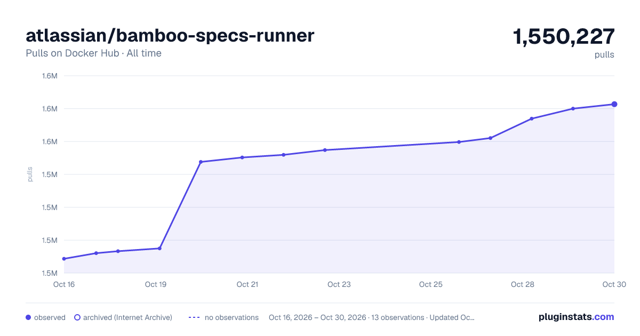The width and height of the screenshot is (640, 336).
Task: Click the 'archived (Internet Archive)' legend text
Action: click(x=128, y=317)
